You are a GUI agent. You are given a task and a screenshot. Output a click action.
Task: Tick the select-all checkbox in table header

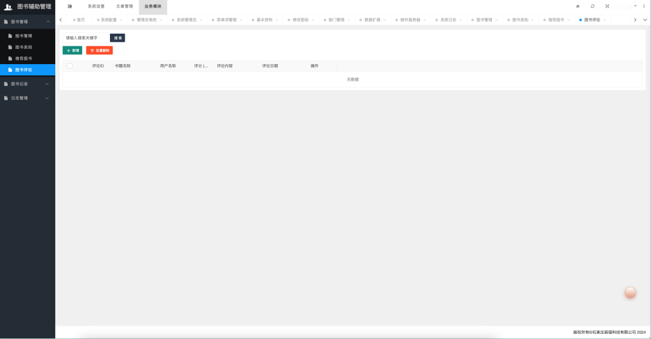point(69,66)
